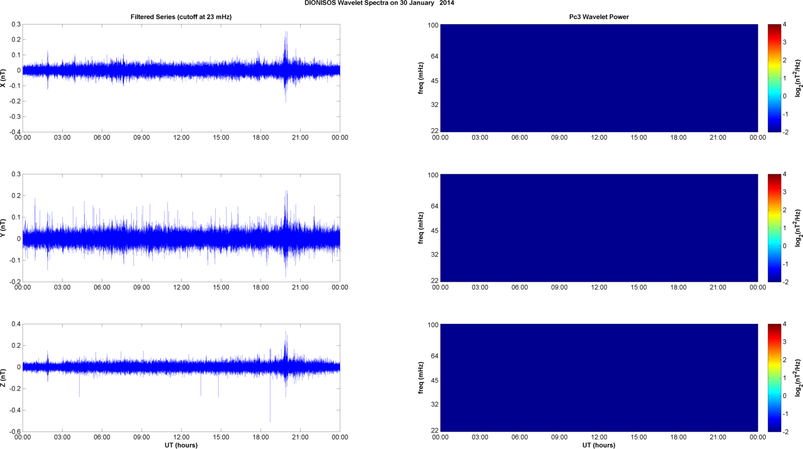The image size is (803, 449).
Task: Click the "32" frequency tick on the bottom spectrogram
Action: pyautogui.click(x=434, y=404)
